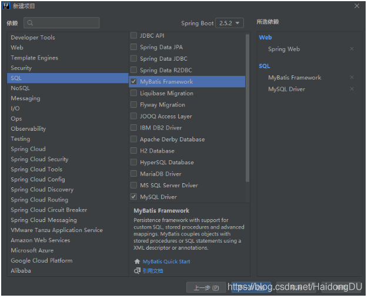Viewport: 368px width, 298px height.
Task: Open Spring Cloud Circuit Breaker category
Action: 68,210
